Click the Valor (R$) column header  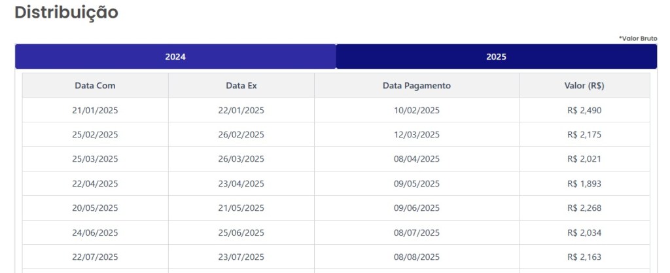(x=584, y=86)
